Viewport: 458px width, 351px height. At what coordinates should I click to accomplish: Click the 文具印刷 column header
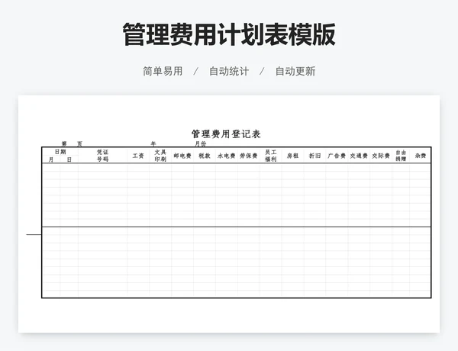click(160, 156)
